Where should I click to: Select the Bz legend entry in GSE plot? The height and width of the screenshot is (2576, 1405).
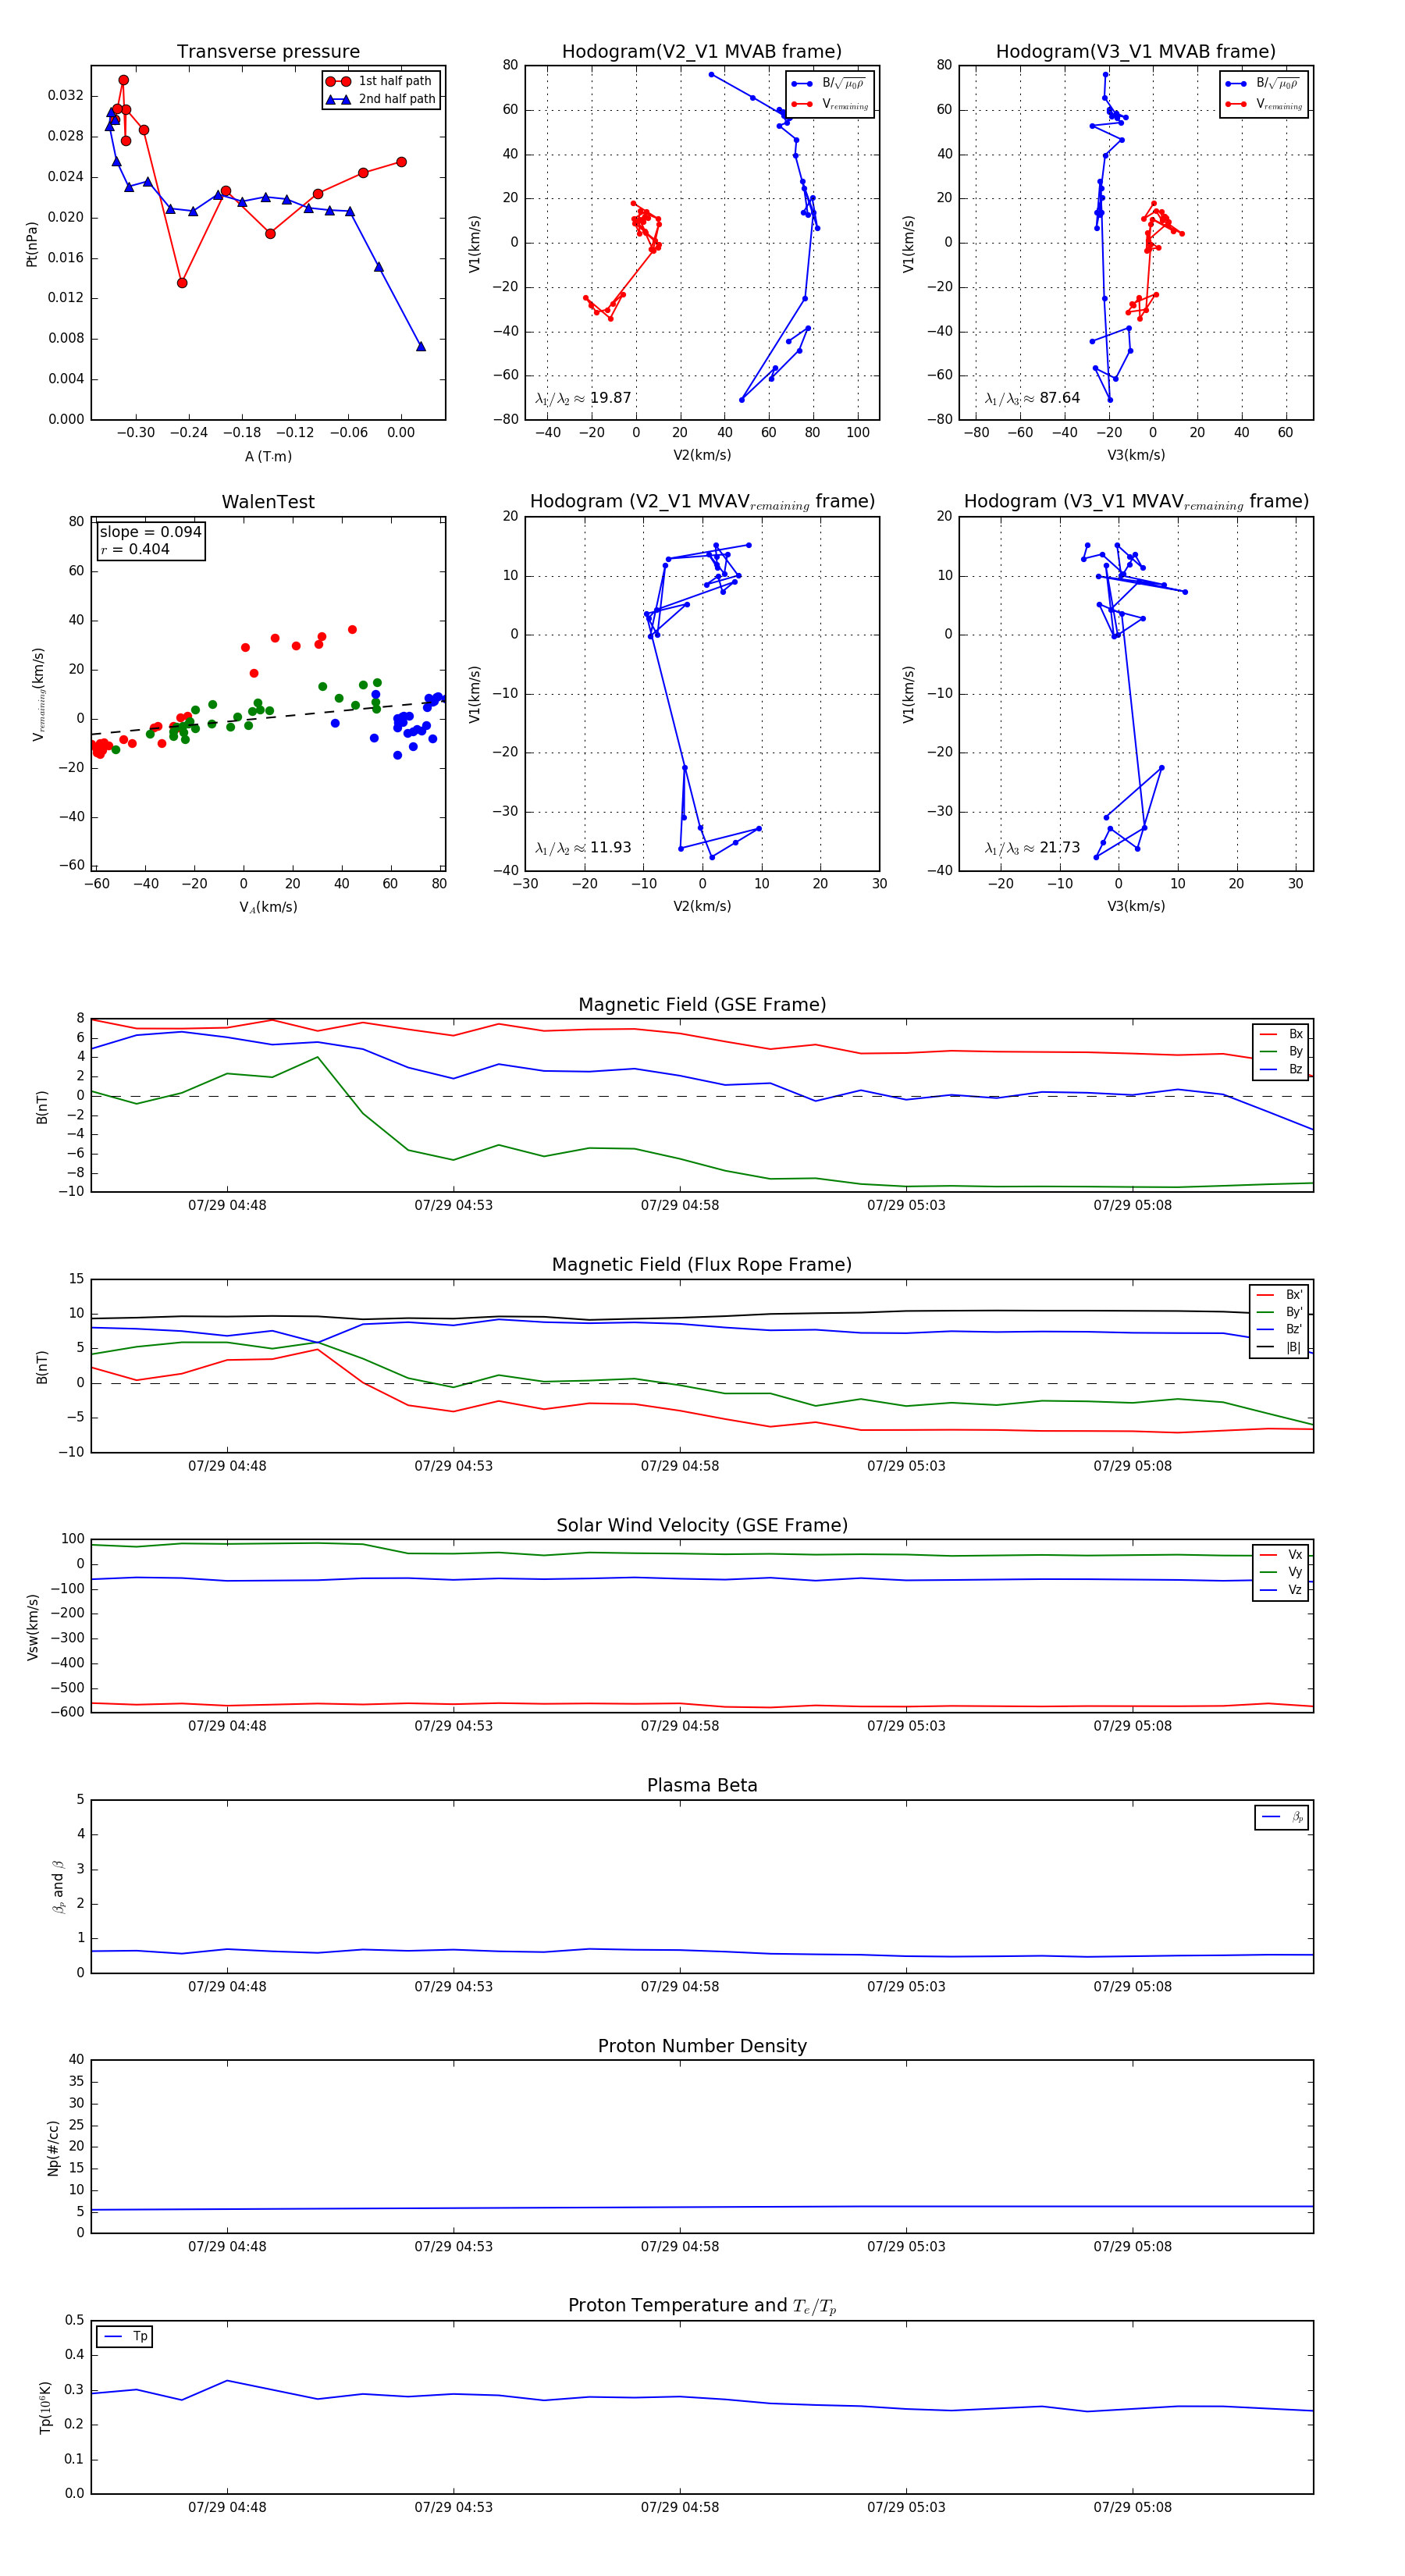pyautogui.click(x=1281, y=1069)
